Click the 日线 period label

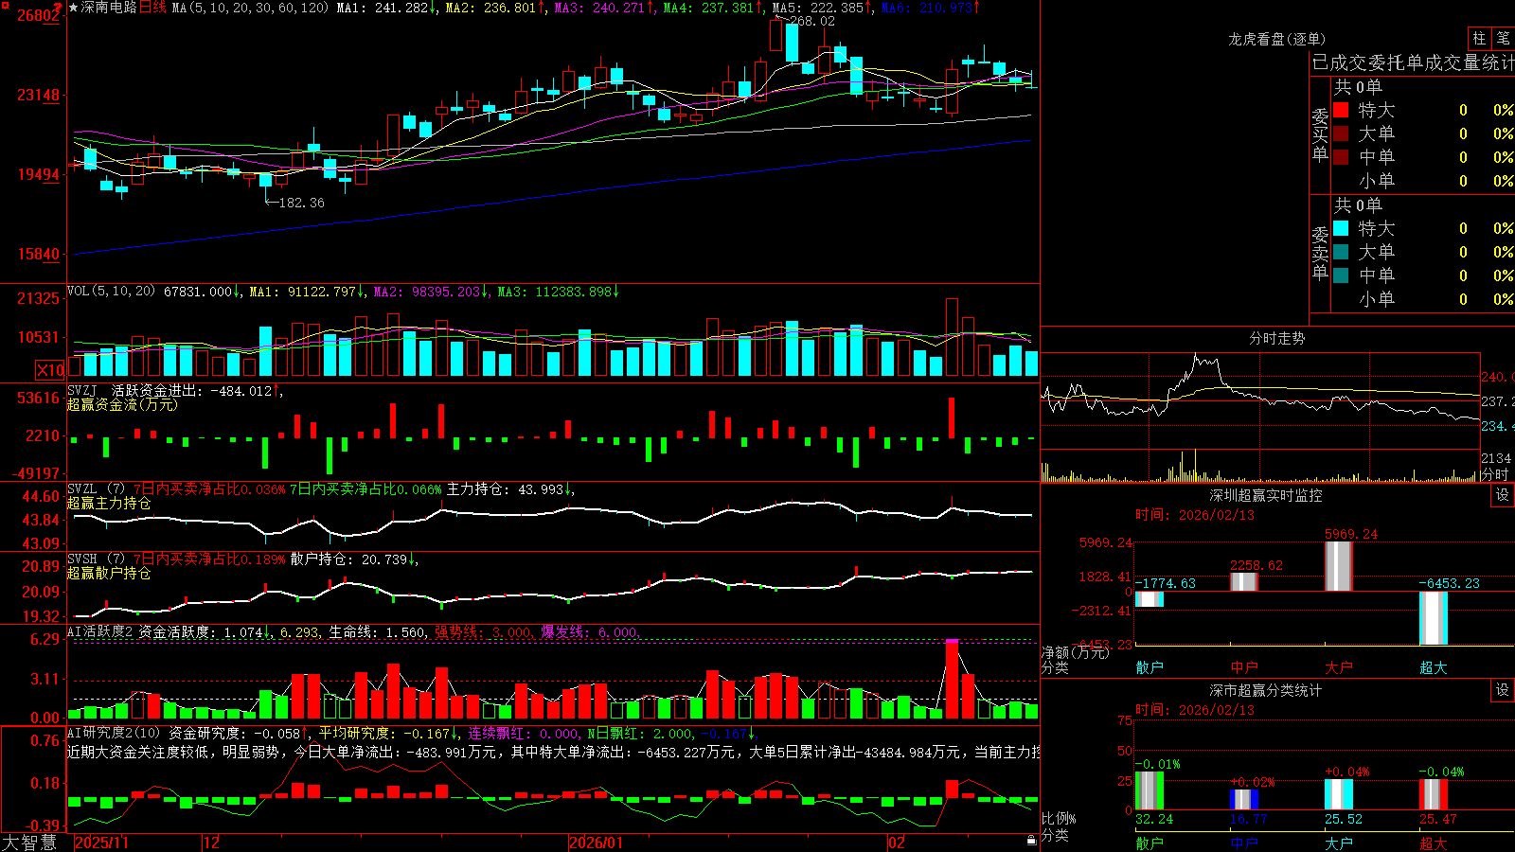[x=152, y=8]
